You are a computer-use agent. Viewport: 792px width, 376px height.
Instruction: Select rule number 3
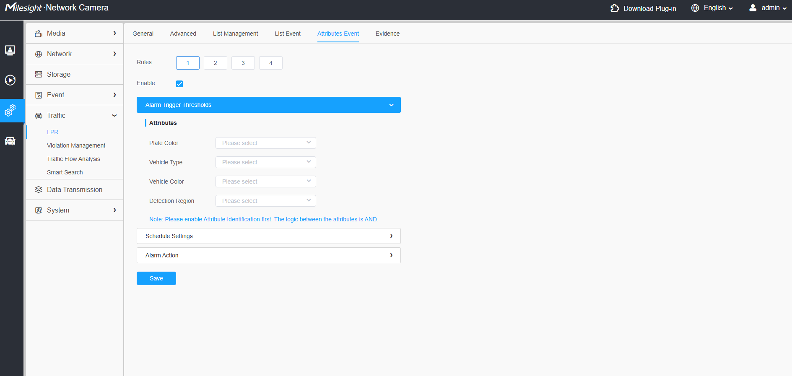[x=243, y=63]
